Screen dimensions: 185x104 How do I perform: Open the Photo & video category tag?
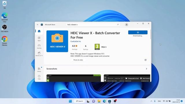pyautogui.click(x=78, y=60)
